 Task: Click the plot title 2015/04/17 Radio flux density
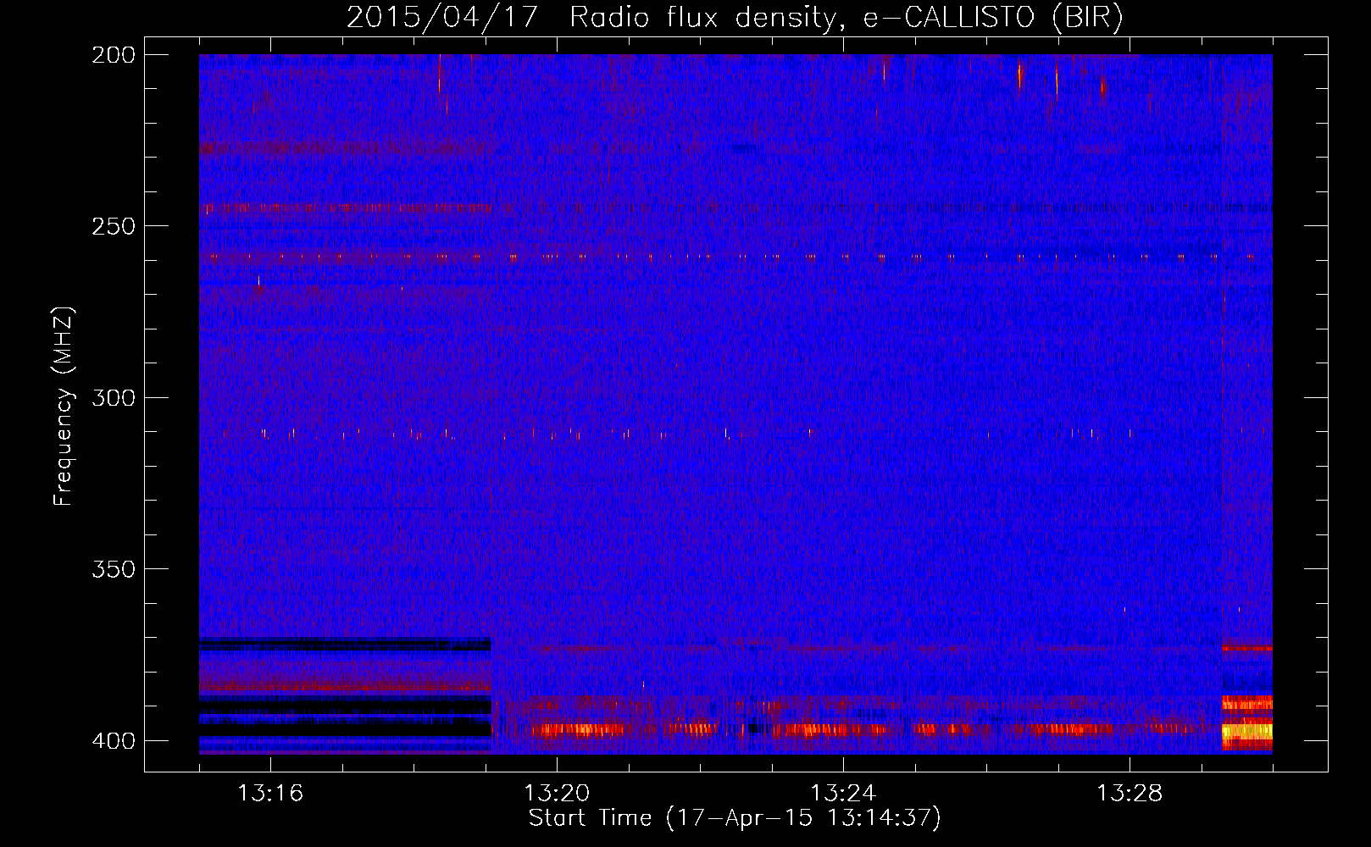[x=735, y=18]
